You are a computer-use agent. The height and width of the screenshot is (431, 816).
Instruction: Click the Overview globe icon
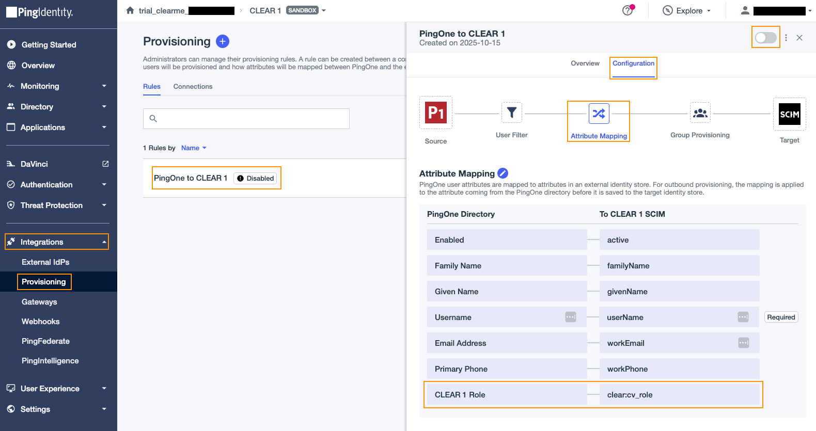[x=11, y=66]
